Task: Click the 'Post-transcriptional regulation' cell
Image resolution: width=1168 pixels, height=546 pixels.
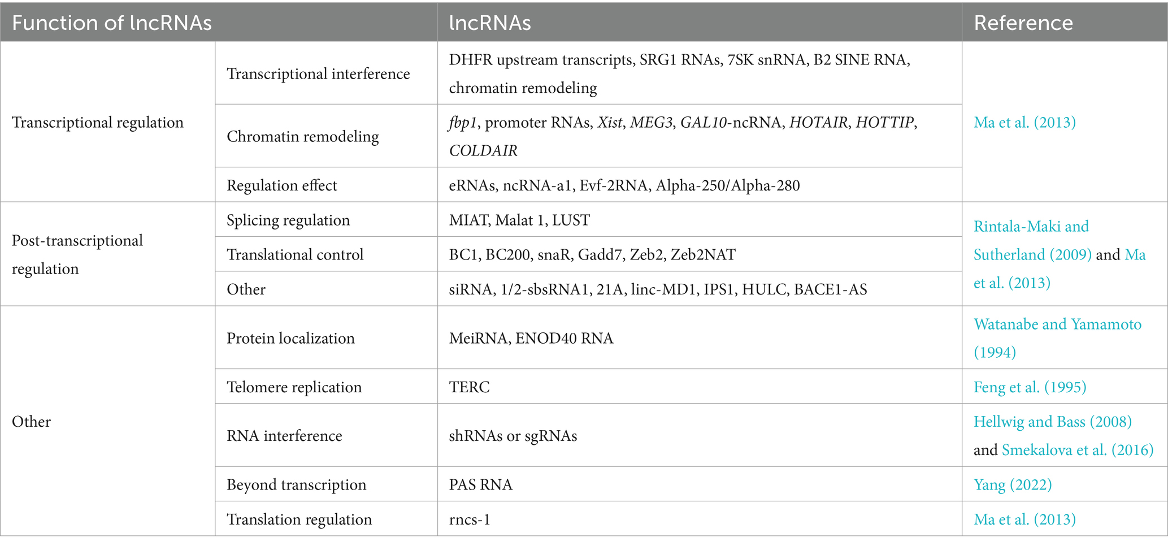Action: pos(77,254)
